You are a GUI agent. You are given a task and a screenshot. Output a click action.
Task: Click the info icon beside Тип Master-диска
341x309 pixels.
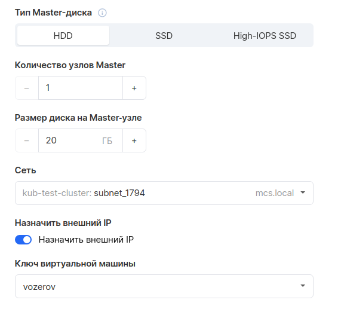tap(102, 13)
